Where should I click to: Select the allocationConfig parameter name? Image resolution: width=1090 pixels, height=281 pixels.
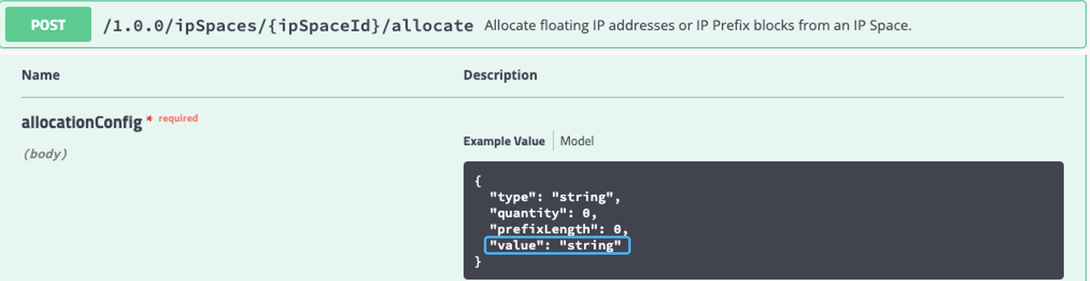coord(82,123)
